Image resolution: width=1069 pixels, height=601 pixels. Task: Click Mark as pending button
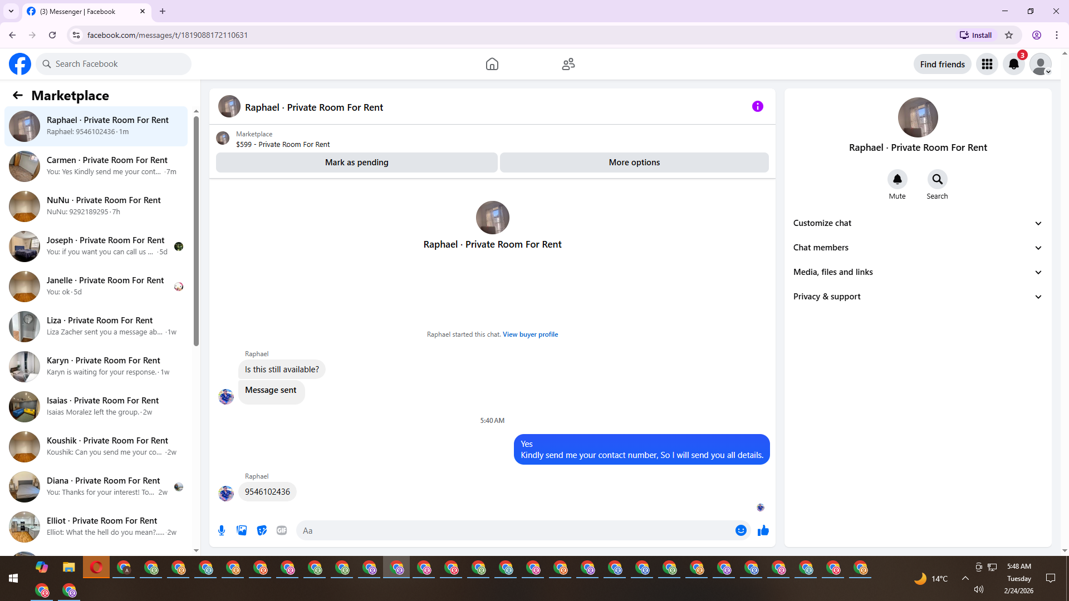click(356, 162)
